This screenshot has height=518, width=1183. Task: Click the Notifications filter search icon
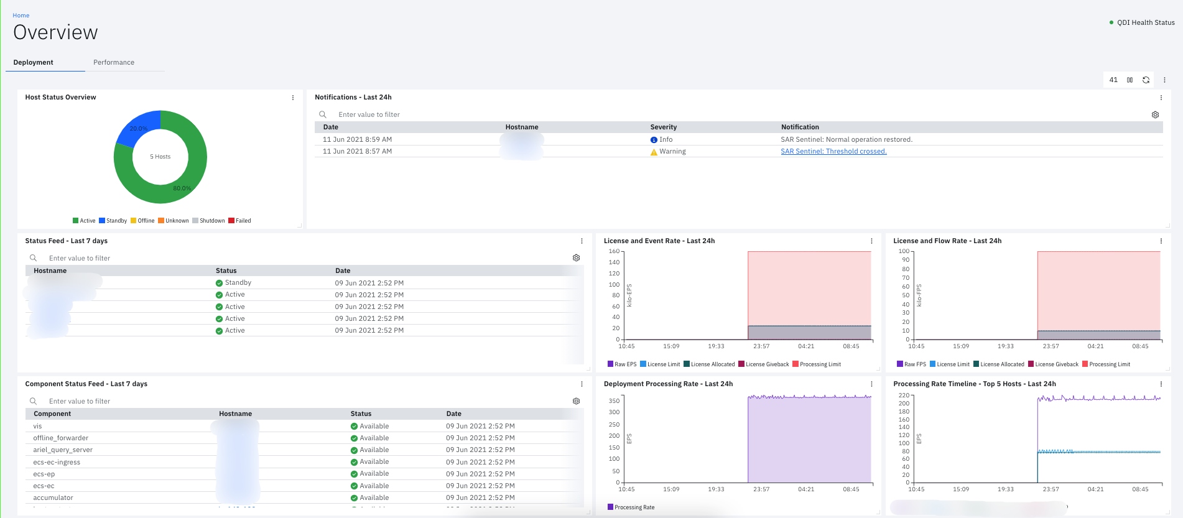tap(323, 114)
